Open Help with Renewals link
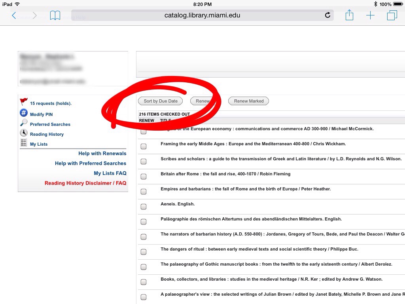 [102, 154]
